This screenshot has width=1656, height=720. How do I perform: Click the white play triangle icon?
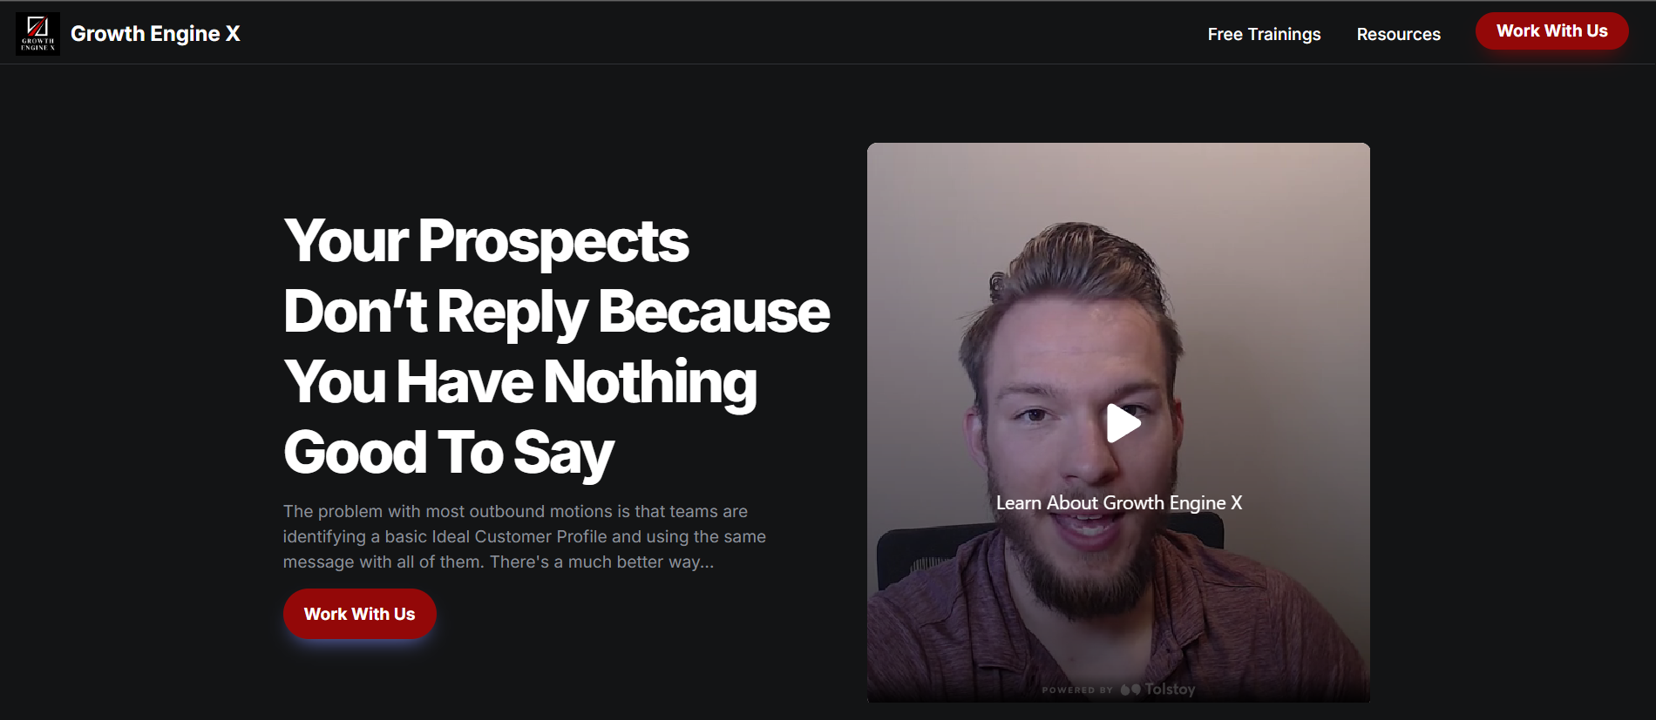click(x=1123, y=423)
